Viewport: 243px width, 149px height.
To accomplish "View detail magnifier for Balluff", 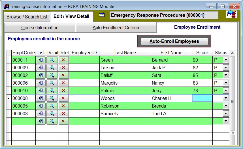I will point(52,75).
